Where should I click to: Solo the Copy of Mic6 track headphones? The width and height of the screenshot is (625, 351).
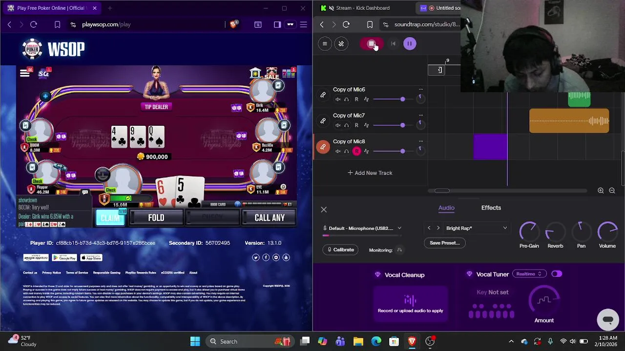tap(347, 99)
